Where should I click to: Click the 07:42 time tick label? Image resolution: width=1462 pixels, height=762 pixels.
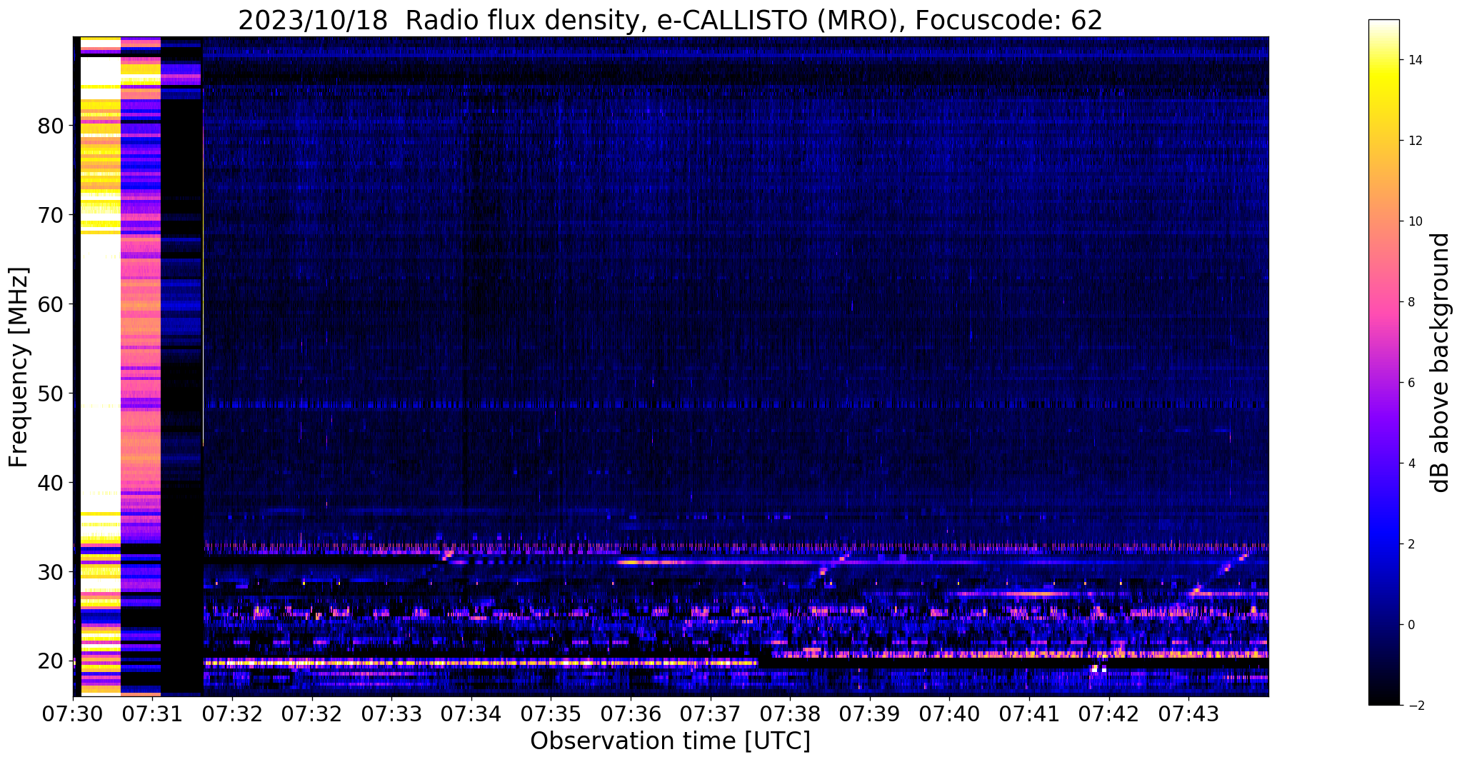pyautogui.click(x=1108, y=713)
